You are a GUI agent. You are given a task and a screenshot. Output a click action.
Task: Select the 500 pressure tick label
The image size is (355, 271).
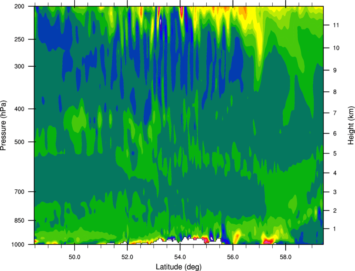(20, 142)
